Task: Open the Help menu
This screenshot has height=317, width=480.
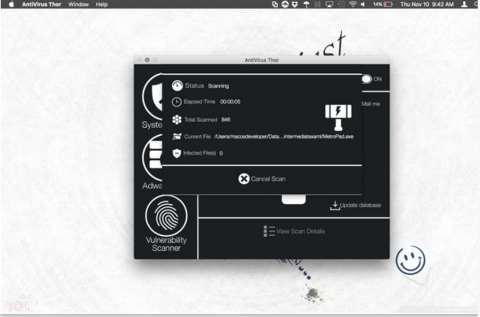Action: coord(102,4)
